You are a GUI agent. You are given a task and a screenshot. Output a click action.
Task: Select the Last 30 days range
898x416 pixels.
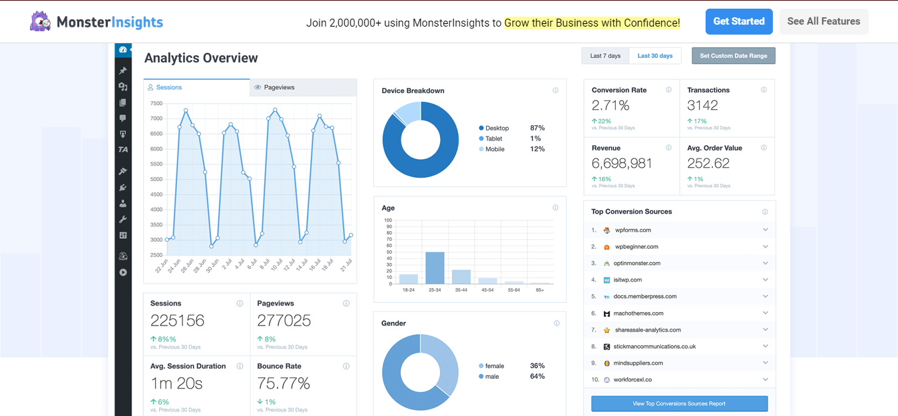655,56
